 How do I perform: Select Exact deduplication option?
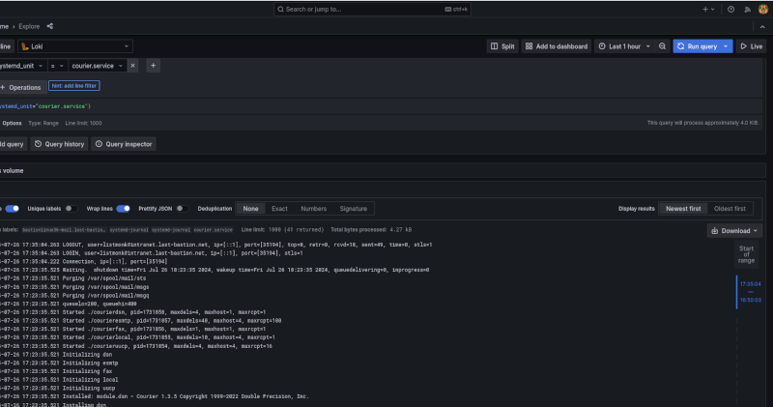click(279, 208)
